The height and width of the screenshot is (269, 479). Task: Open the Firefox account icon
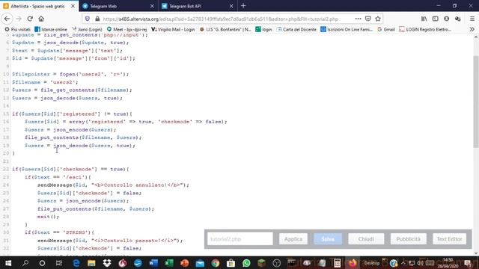(447, 19)
